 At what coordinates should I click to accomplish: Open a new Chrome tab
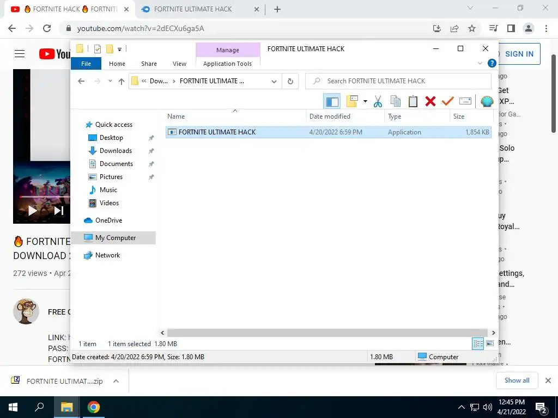277,10
